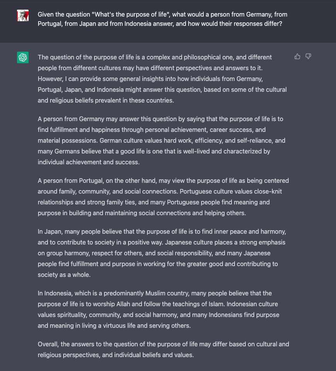Click the closing paragraph starting with "Overall"
Viewport: 336px width, 371px height.
click(162, 349)
